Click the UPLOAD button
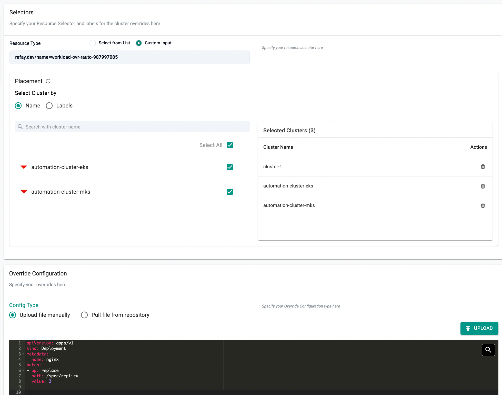502x396 pixels. [479, 328]
